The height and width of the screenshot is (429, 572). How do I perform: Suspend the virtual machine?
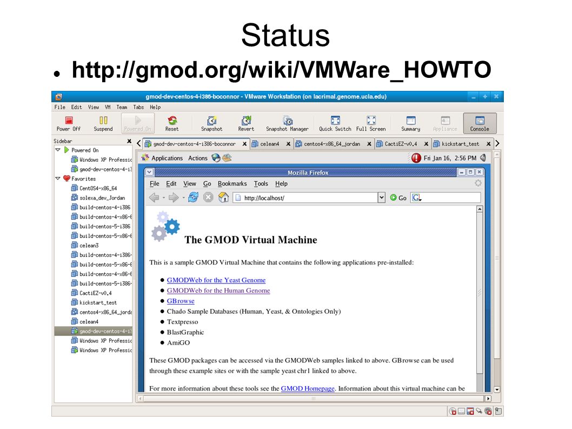[x=103, y=123]
